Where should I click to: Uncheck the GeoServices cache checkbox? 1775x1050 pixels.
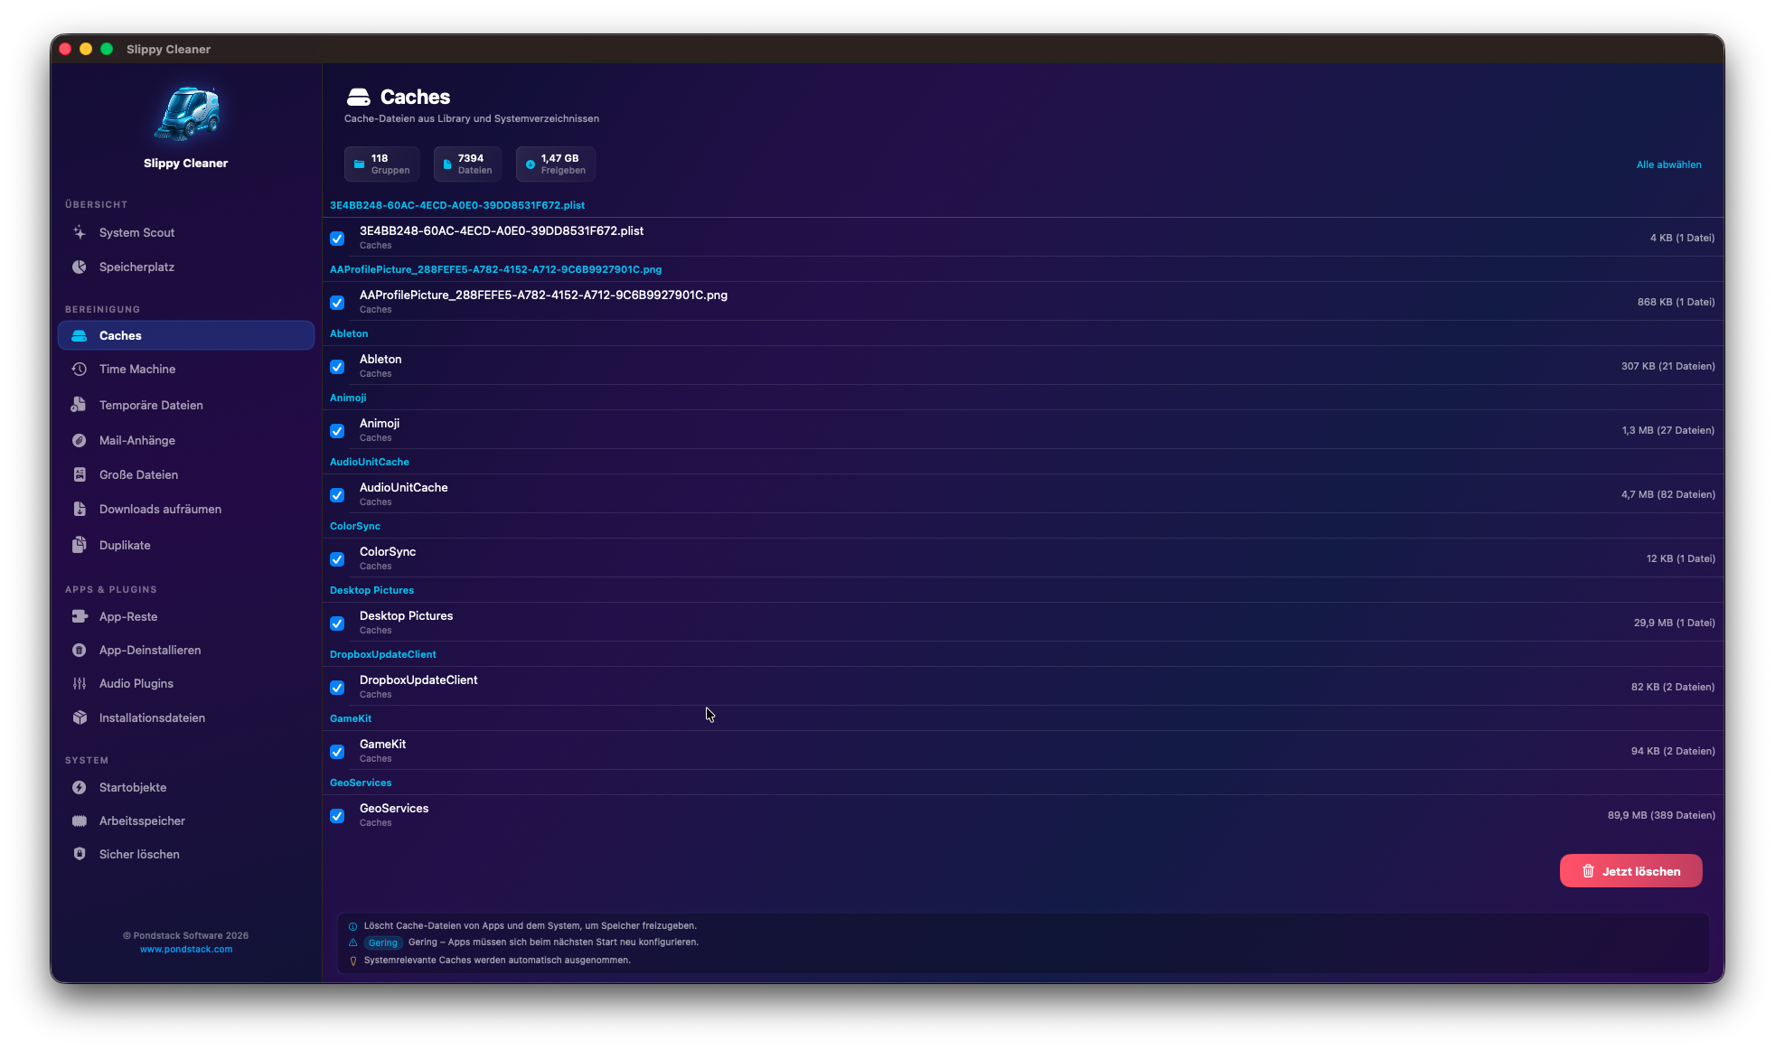pyautogui.click(x=337, y=816)
